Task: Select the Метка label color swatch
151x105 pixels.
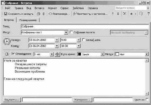Action: [117, 54]
